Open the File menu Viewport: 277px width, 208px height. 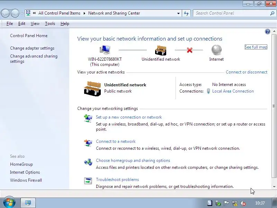[10, 24]
